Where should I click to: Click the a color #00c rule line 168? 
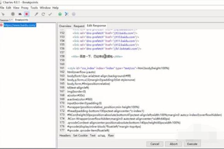point(76,95)
